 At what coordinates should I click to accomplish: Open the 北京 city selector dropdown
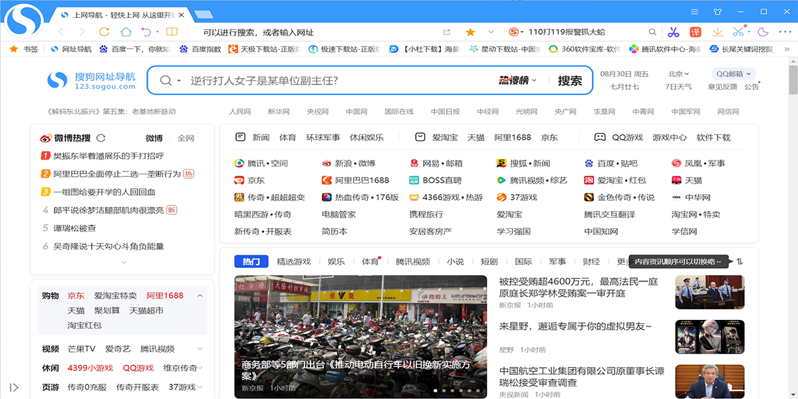[678, 74]
